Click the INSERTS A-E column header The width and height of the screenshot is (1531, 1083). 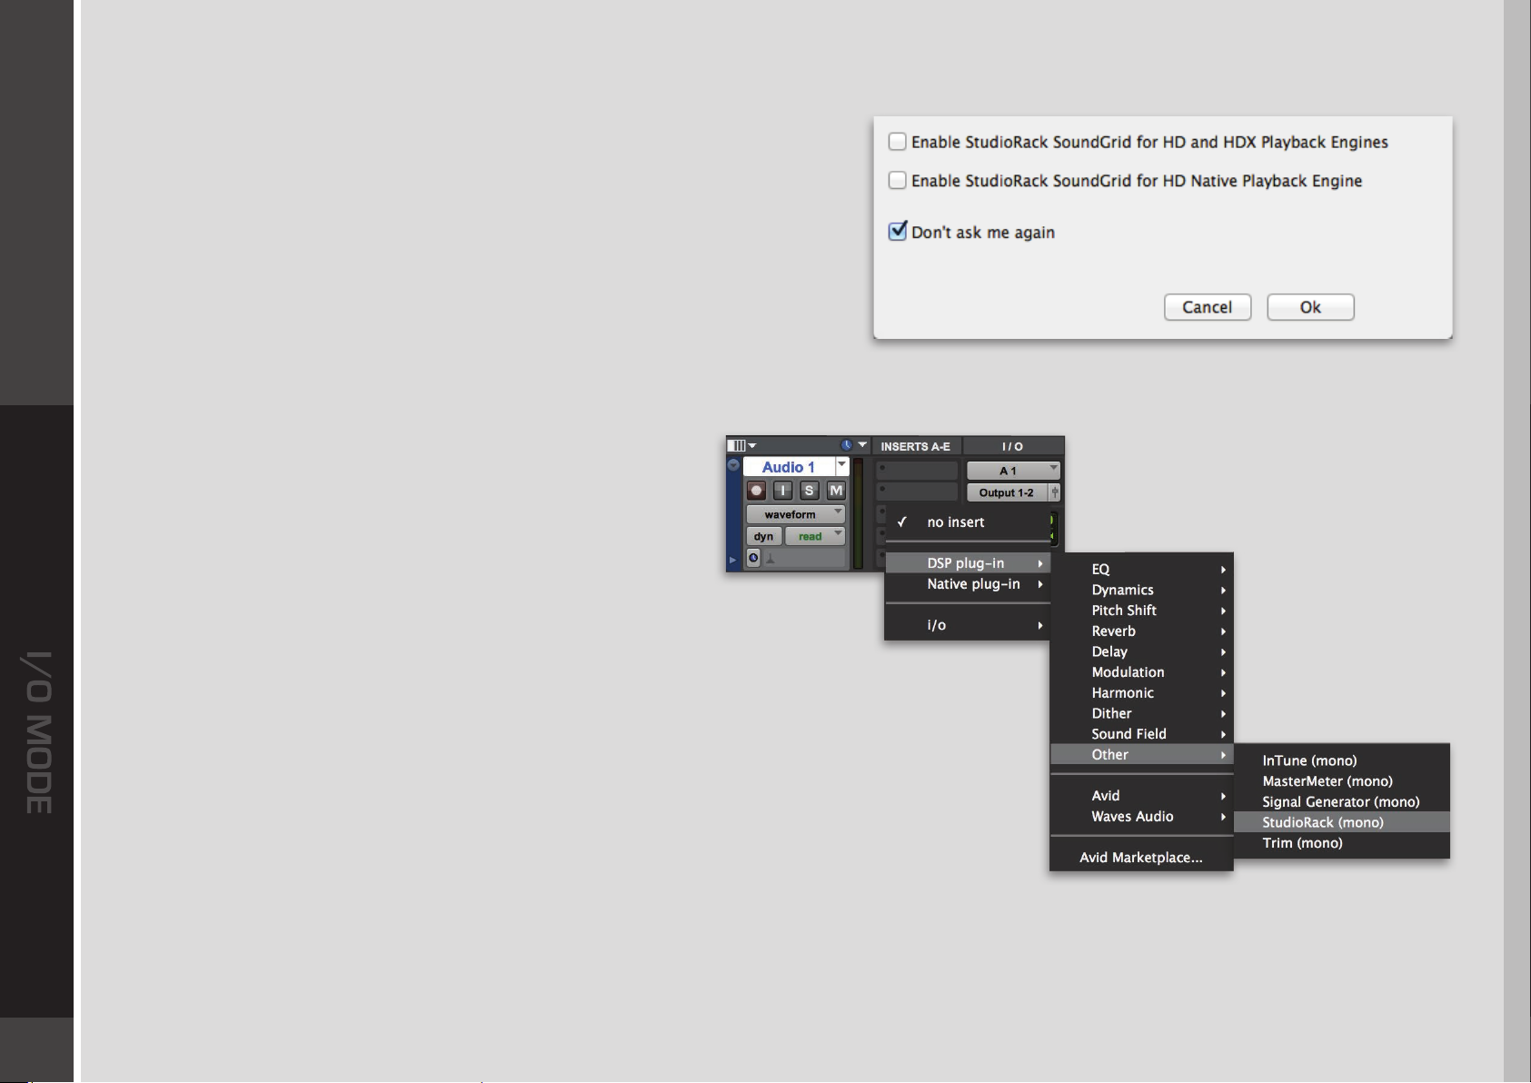click(x=916, y=446)
